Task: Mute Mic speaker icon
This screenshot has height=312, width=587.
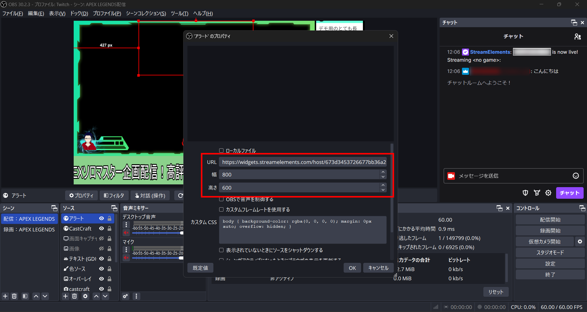Action: (x=126, y=258)
